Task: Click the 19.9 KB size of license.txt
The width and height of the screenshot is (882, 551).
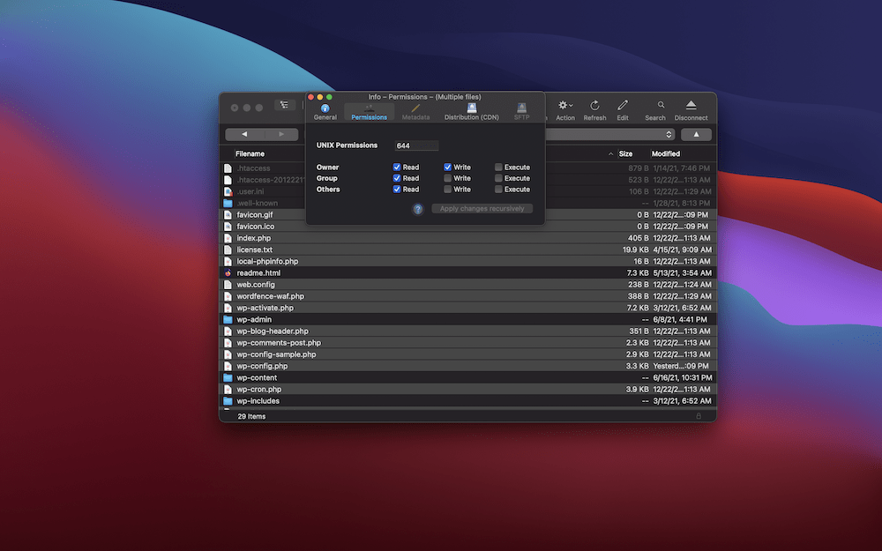Action: click(636, 249)
